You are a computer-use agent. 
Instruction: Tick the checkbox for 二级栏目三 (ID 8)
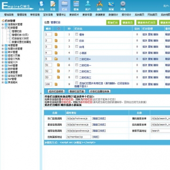coord(77,77)
